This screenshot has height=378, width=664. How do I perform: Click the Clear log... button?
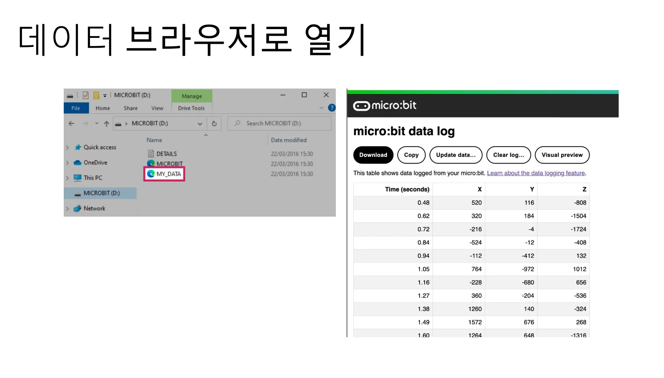coord(509,155)
